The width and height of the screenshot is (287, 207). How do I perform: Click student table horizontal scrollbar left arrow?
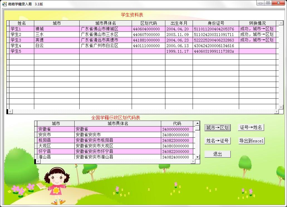click(10, 111)
